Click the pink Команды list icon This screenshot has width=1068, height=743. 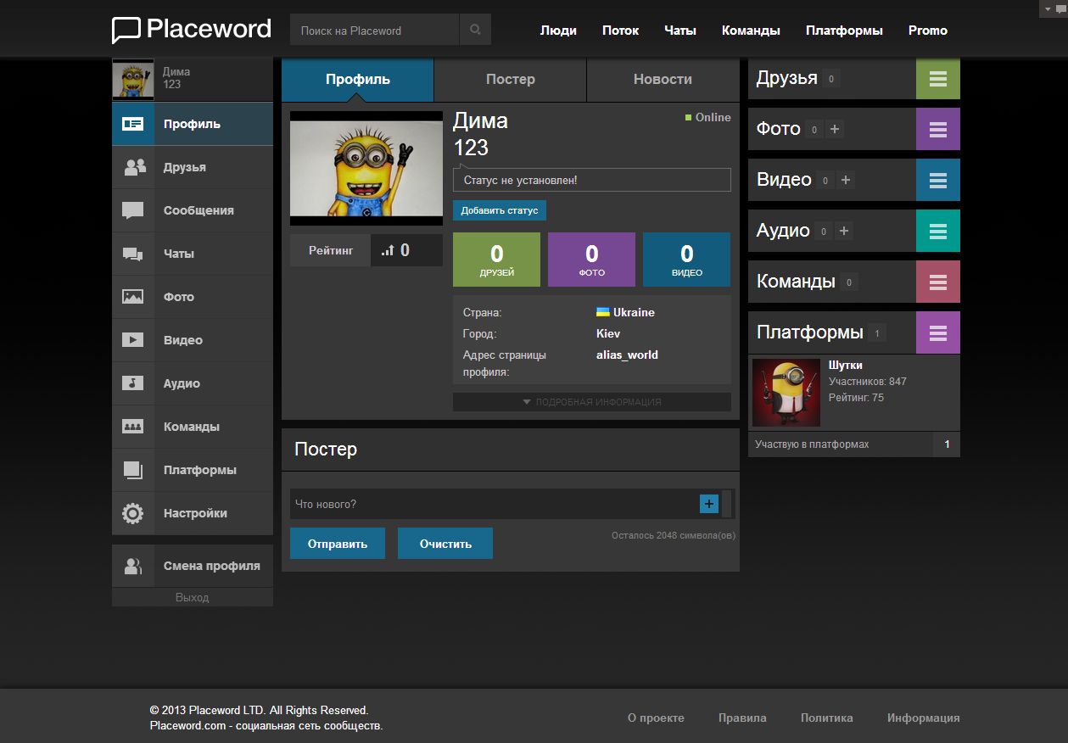[938, 282]
